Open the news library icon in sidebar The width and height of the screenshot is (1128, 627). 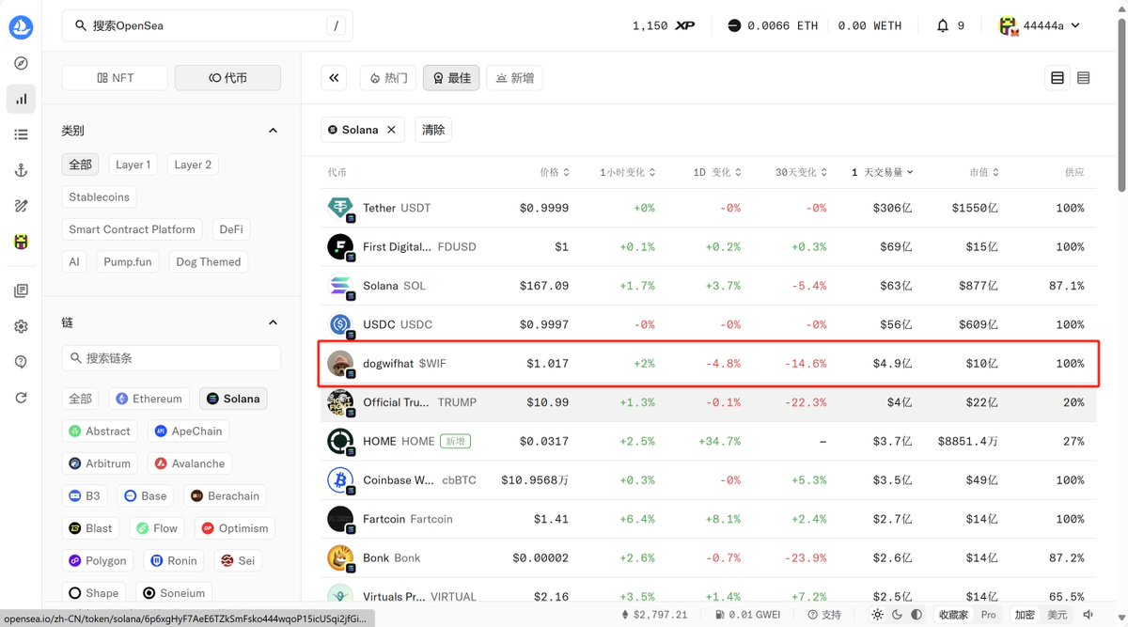tap(21, 290)
